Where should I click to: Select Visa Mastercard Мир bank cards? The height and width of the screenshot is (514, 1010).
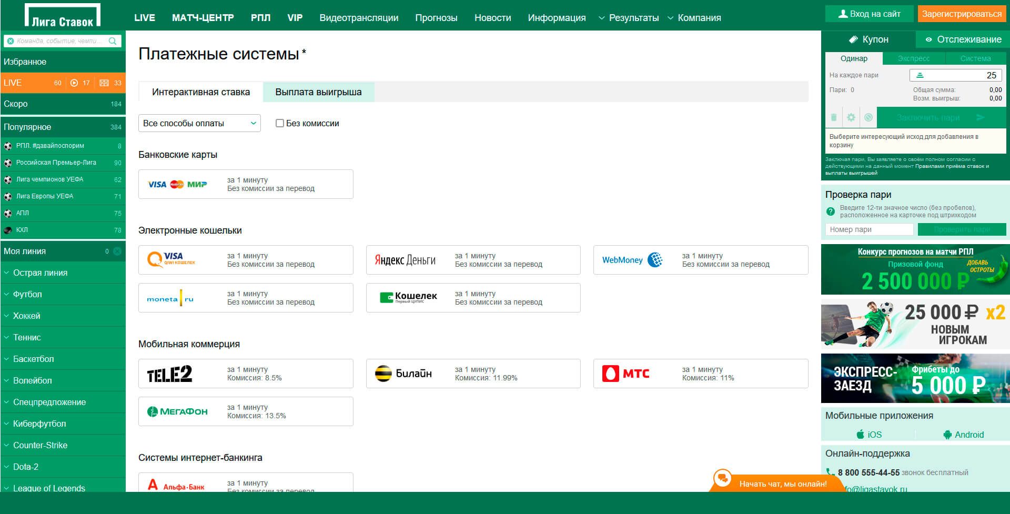pyautogui.click(x=246, y=184)
